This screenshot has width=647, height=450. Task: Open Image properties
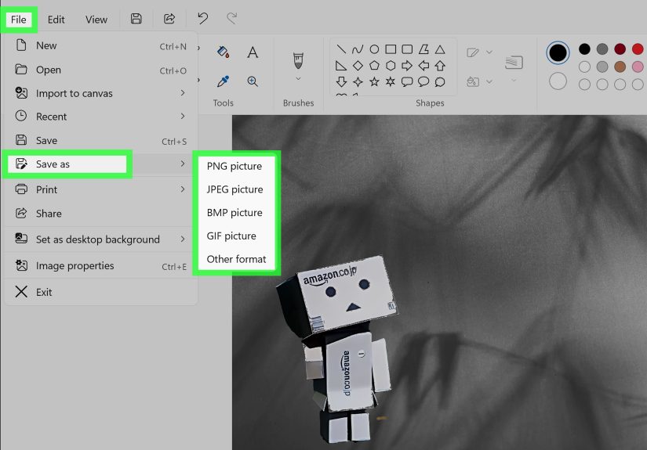coord(100,266)
